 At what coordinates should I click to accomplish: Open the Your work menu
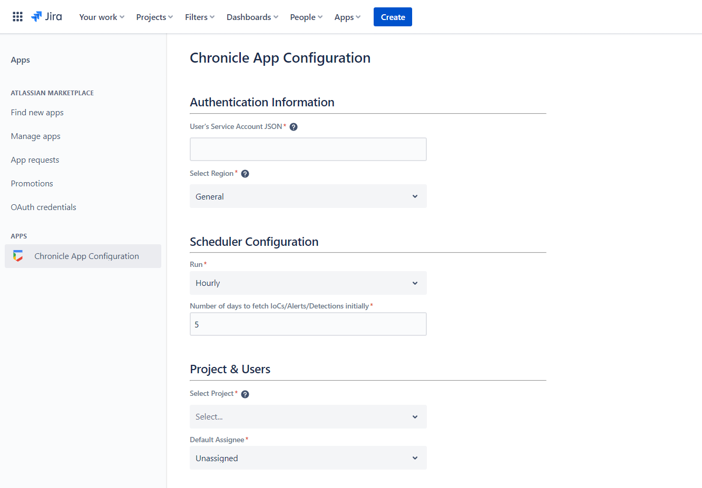[x=102, y=17]
